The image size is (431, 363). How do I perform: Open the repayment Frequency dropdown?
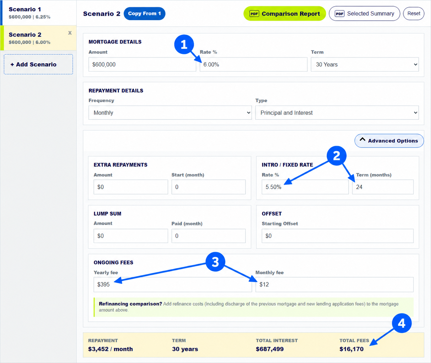(170, 113)
